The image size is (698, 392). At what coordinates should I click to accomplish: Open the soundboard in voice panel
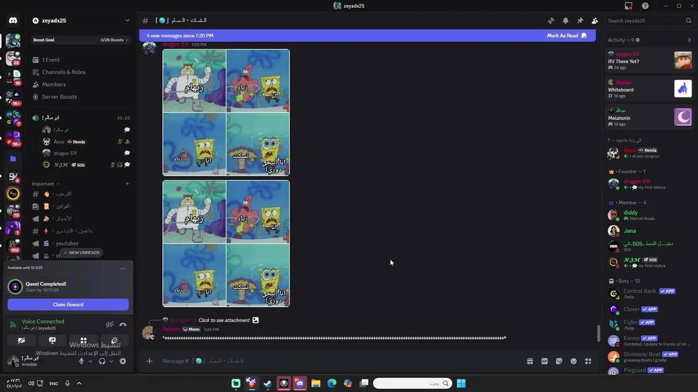115,340
